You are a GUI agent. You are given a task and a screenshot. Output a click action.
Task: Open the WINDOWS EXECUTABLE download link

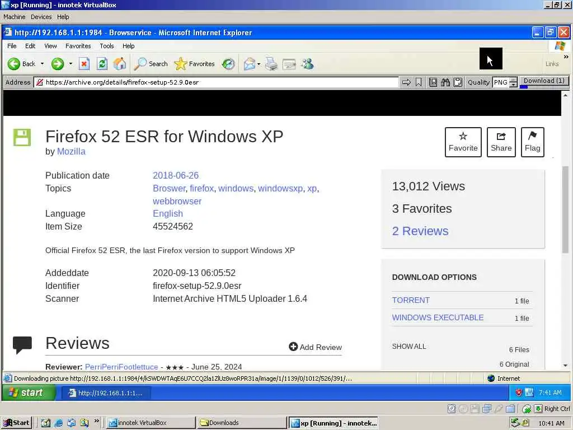pyautogui.click(x=438, y=317)
